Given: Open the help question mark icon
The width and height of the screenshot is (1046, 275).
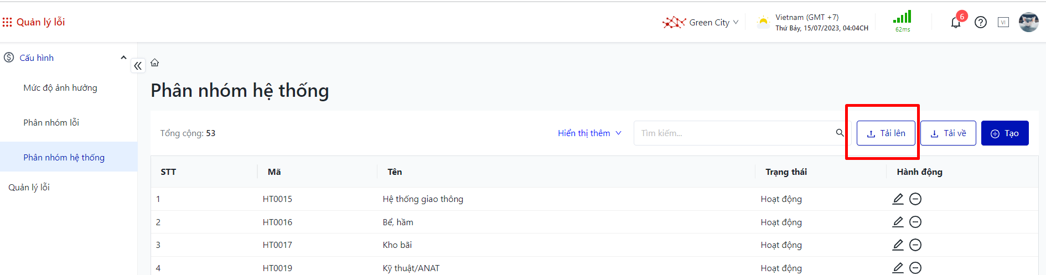Looking at the screenshot, I should 981,22.
